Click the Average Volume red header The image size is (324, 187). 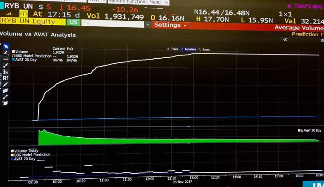[299, 28]
